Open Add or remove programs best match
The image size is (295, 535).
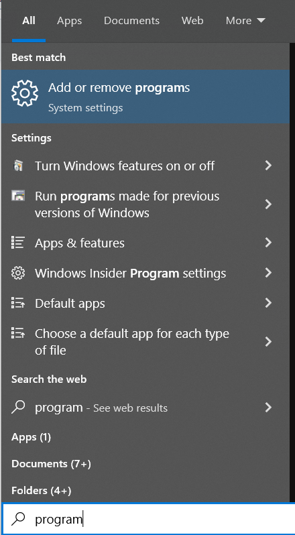click(x=145, y=97)
